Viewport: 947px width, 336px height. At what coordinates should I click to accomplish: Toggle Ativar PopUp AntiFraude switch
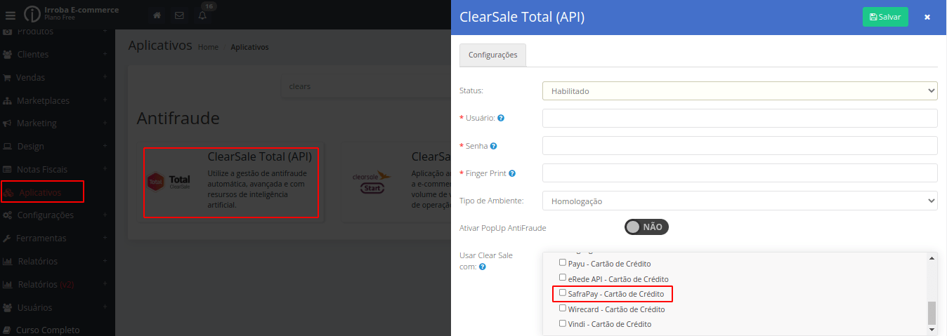(x=646, y=227)
